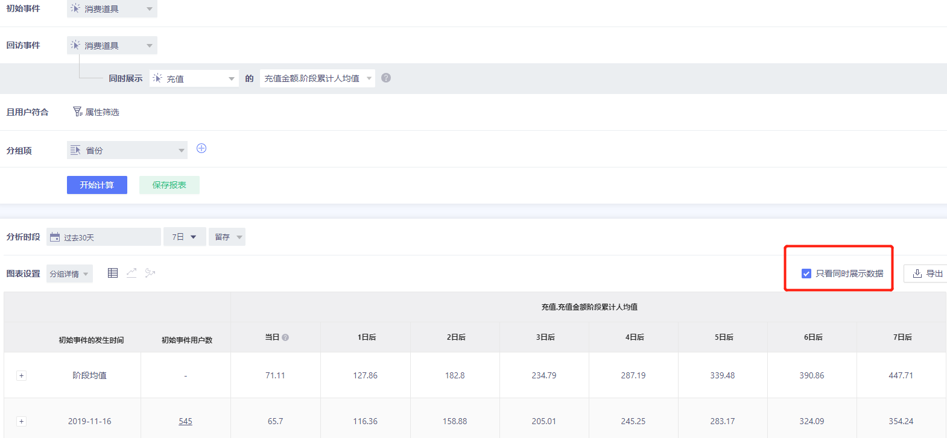Click the 2019-11-16 7日后 value 354.24
Screen dimensions: 947x438
pos(901,421)
